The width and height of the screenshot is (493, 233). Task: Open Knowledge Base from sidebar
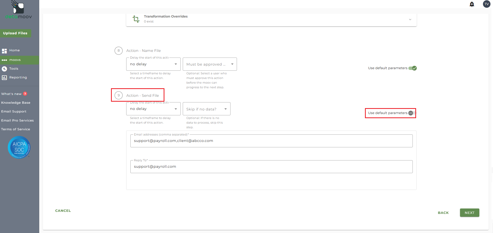click(x=16, y=103)
